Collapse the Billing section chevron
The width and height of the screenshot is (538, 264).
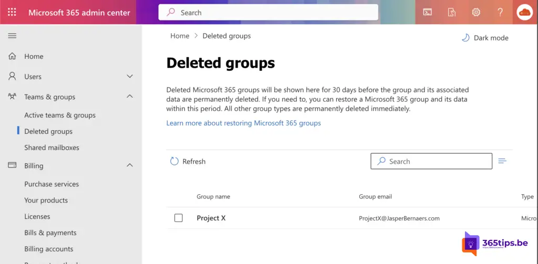130,165
